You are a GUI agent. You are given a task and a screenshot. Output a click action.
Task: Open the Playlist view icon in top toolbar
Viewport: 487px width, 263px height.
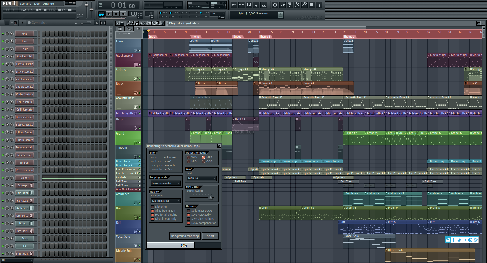coord(234,5)
